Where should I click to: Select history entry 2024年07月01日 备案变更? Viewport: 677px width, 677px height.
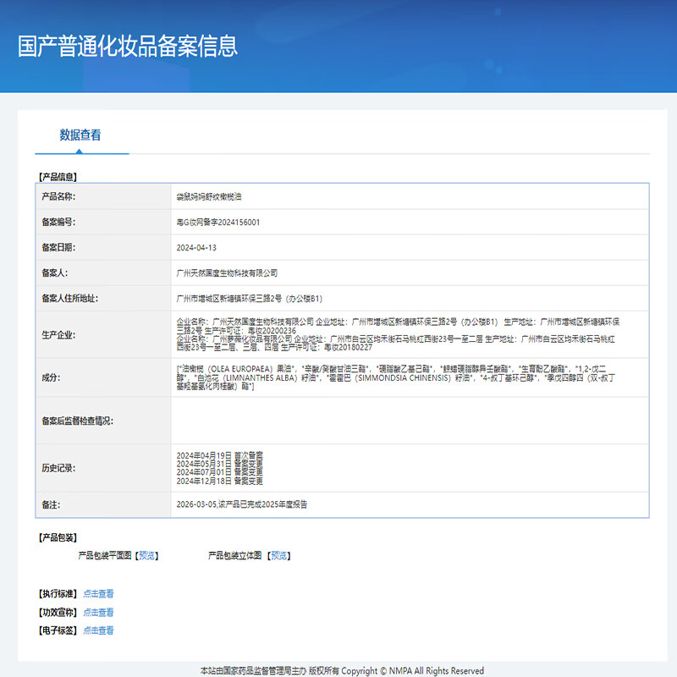tap(220, 472)
